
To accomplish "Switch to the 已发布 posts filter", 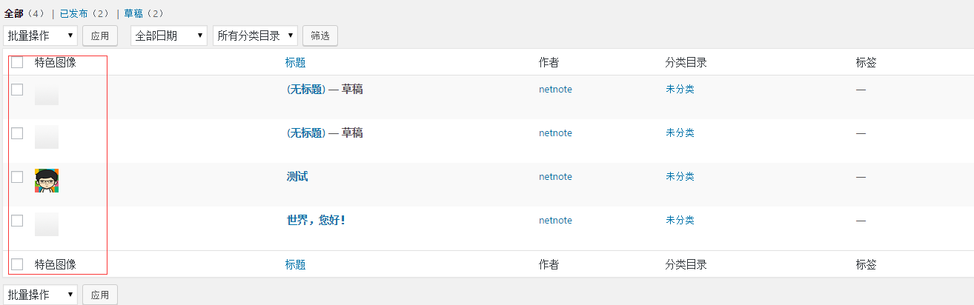I will point(75,13).
